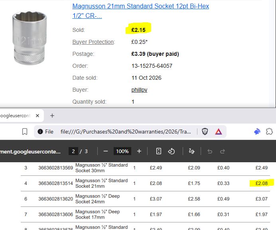Click the 100% zoom level field

click(122, 151)
